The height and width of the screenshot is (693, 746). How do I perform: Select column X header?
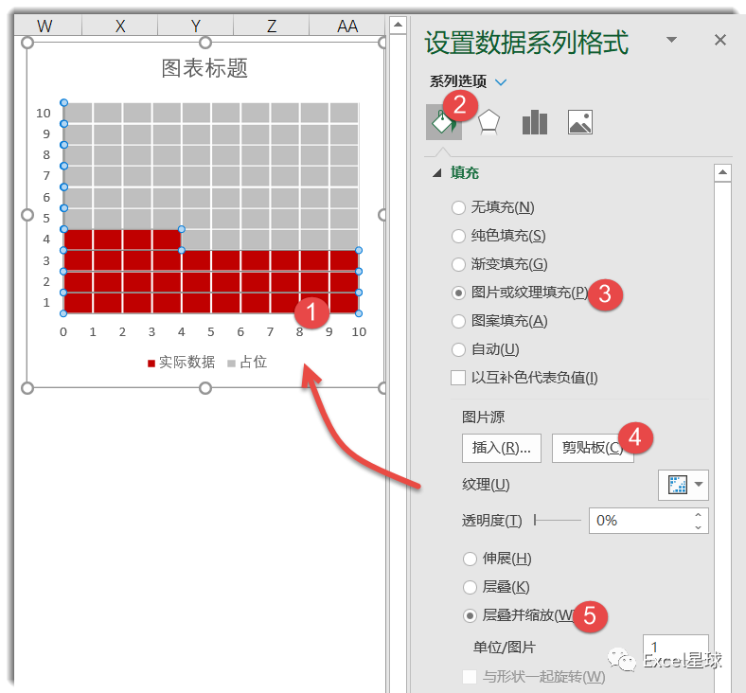point(120,26)
